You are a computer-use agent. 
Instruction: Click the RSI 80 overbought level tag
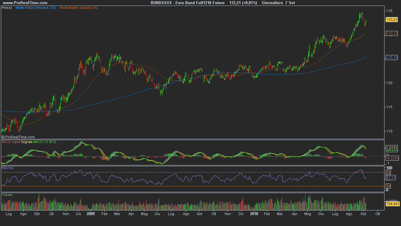(388, 172)
